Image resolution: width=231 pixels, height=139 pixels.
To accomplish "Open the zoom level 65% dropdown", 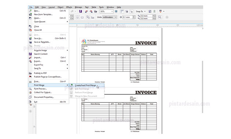I will coord(112,11).
